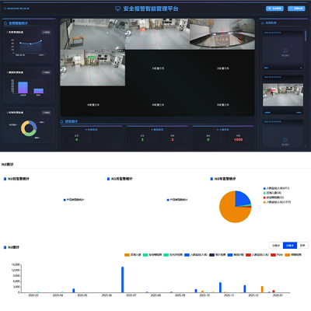Click the bell icon next to 状态统计 header
This screenshot has width=311, height=311.
click(61, 121)
